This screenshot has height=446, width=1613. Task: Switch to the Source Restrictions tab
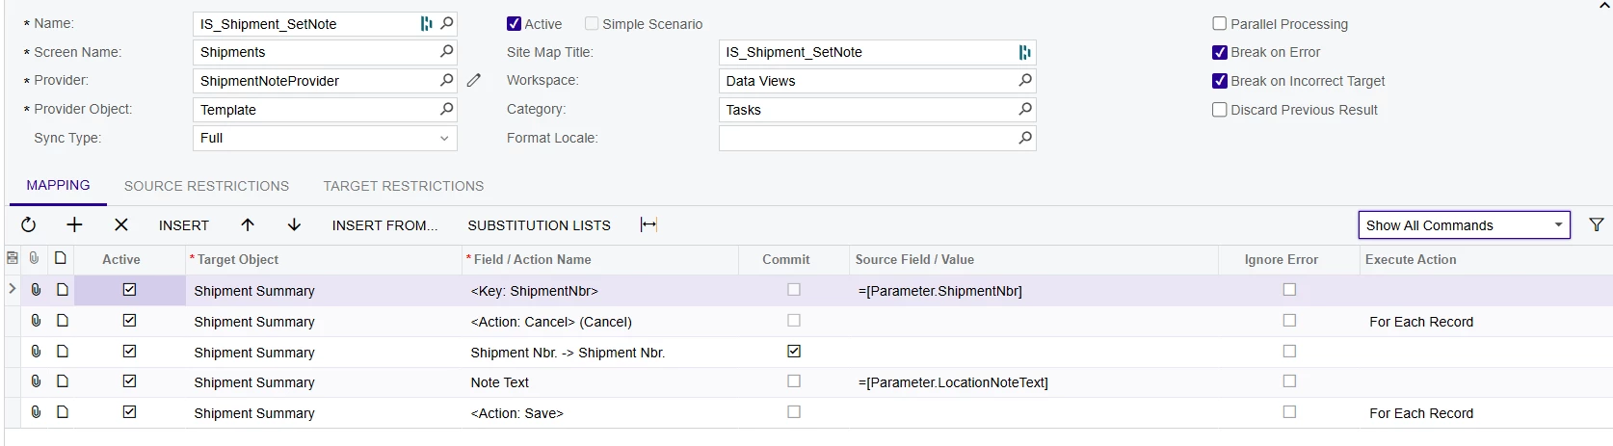click(x=206, y=186)
